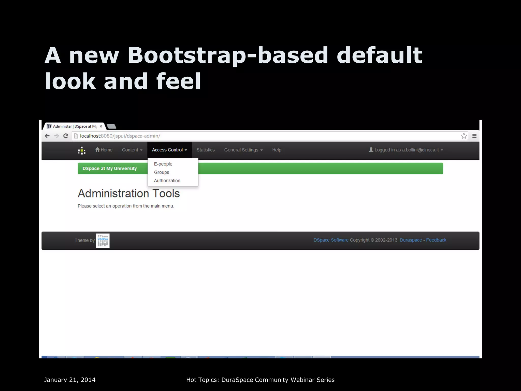Open the Statistics page

[206, 150]
